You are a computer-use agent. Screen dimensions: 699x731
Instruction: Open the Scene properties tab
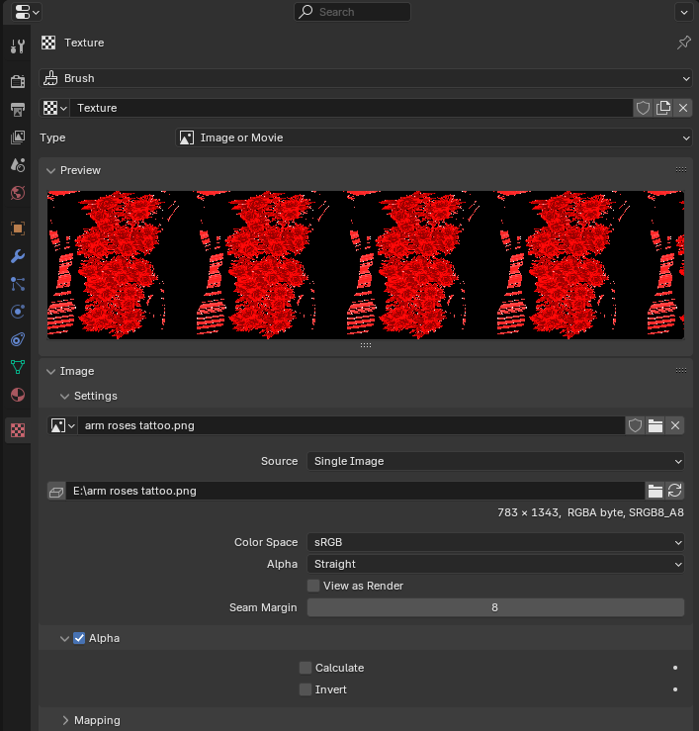(18, 165)
